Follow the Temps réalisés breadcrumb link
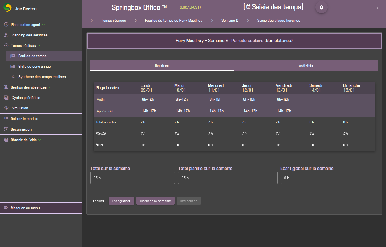This screenshot has width=386, height=247. tap(114, 21)
